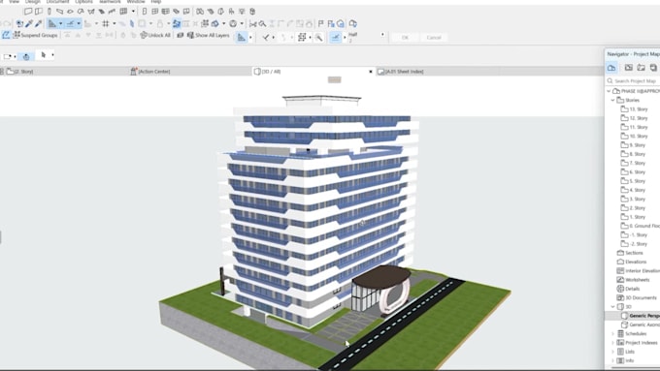Open the round 3D view options dropdown
Viewport: 660px width, 371px height.
click(242, 24)
